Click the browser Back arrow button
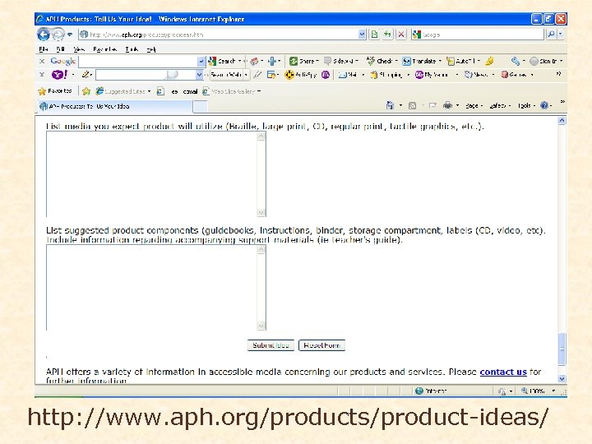This screenshot has width=592, height=444. 44,35
